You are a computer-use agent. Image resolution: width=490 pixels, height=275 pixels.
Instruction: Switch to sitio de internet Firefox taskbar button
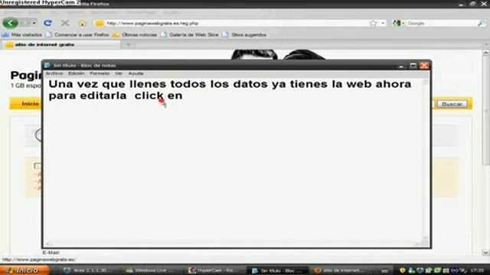(x=341, y=270)
